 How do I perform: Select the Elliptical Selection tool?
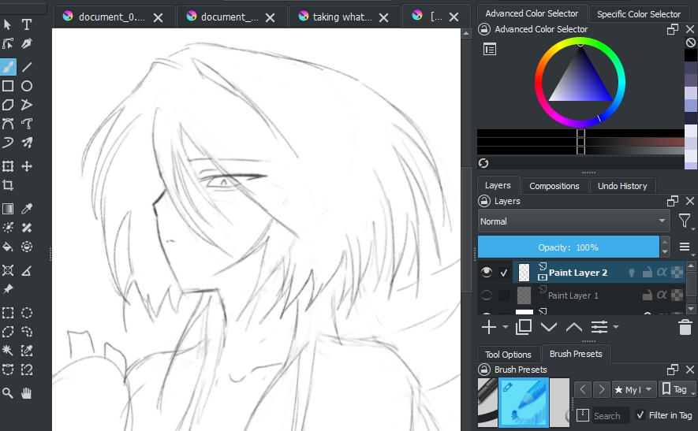(27, 313)
